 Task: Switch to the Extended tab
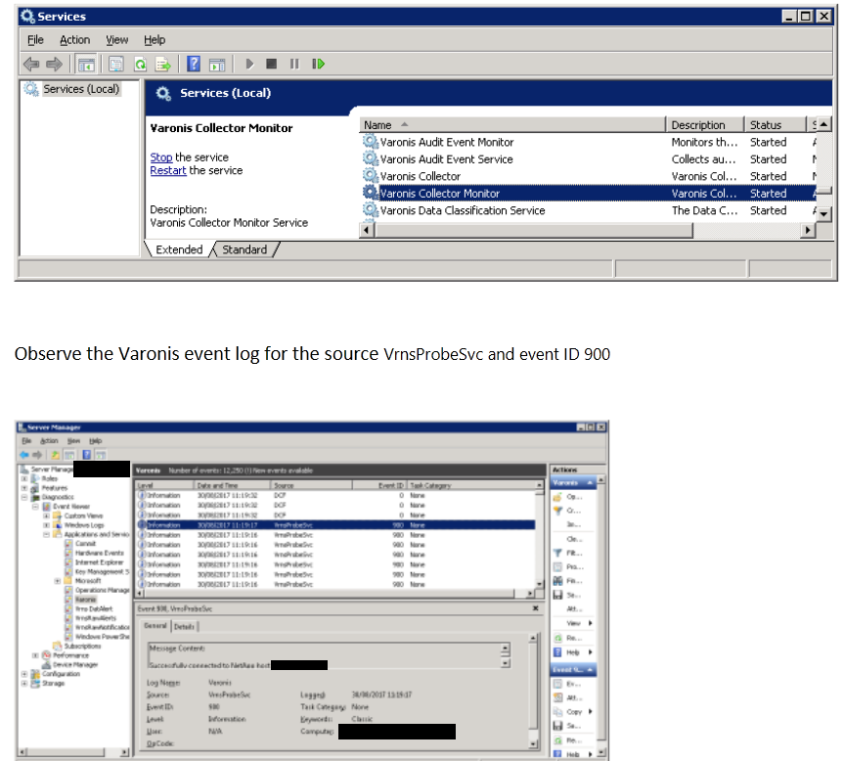coord(179,249)
